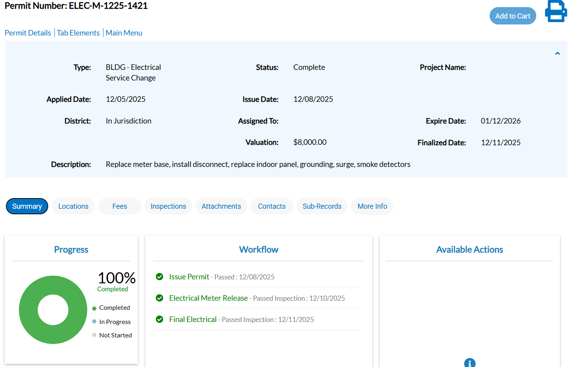Click applied date 12/05/2025

(x=126, y=99)
